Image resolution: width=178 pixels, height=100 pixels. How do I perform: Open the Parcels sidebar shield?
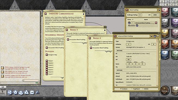point(175,55)
